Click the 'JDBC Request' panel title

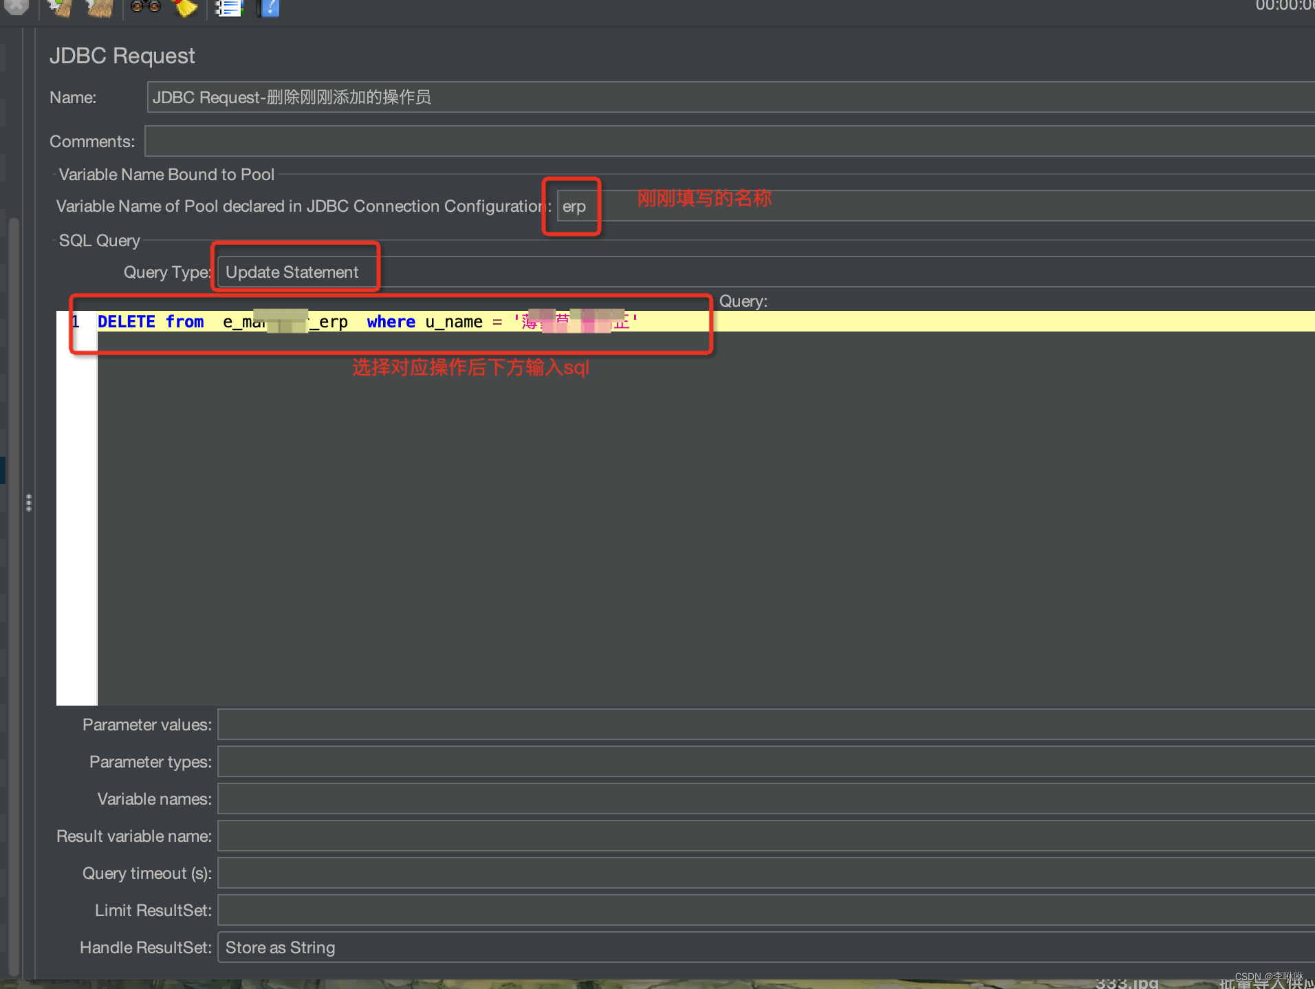pos(122,55)
